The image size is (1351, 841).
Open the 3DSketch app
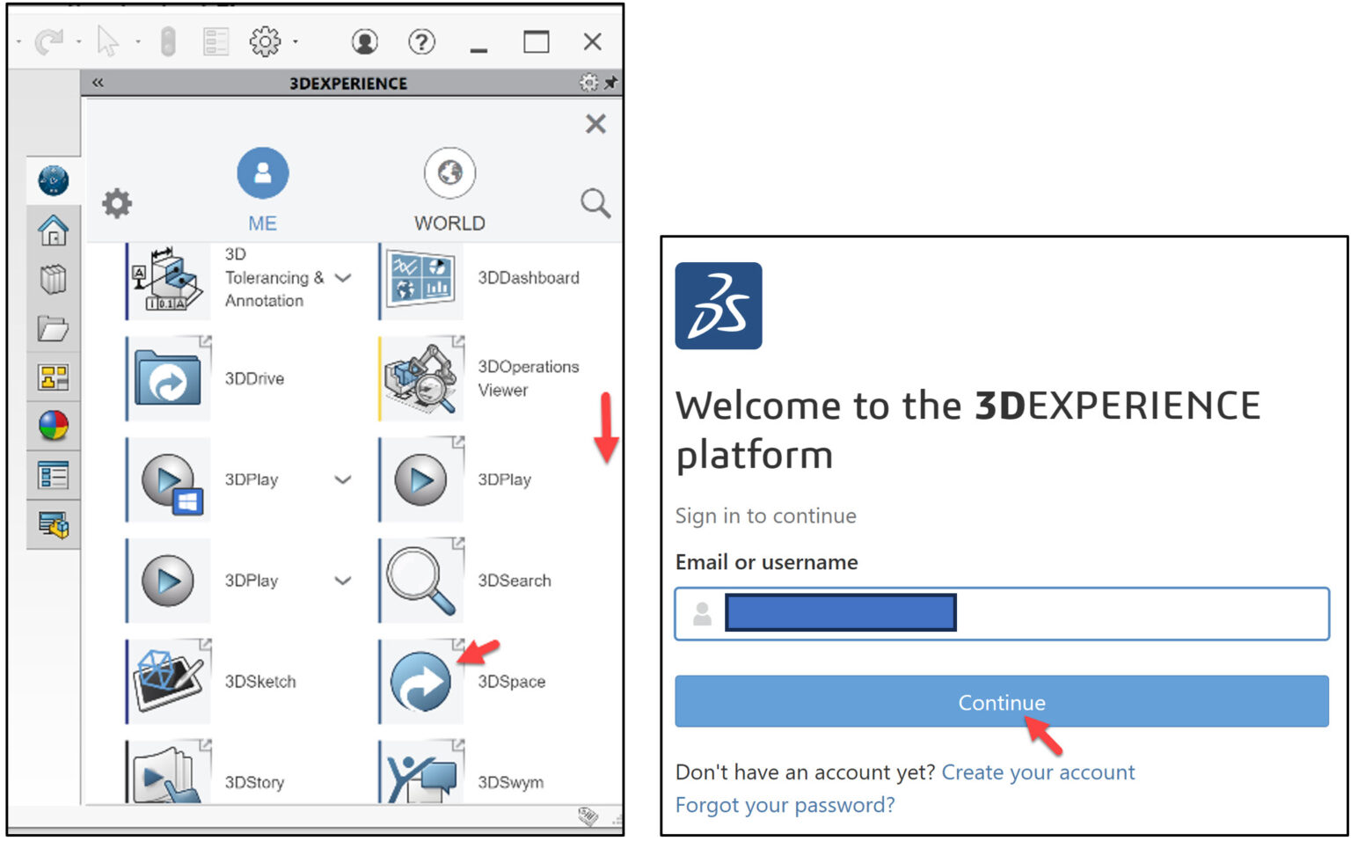(x=168, y=680)
